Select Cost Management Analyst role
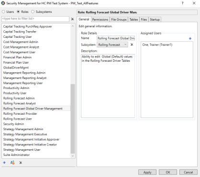 click(x=36, y=47)
